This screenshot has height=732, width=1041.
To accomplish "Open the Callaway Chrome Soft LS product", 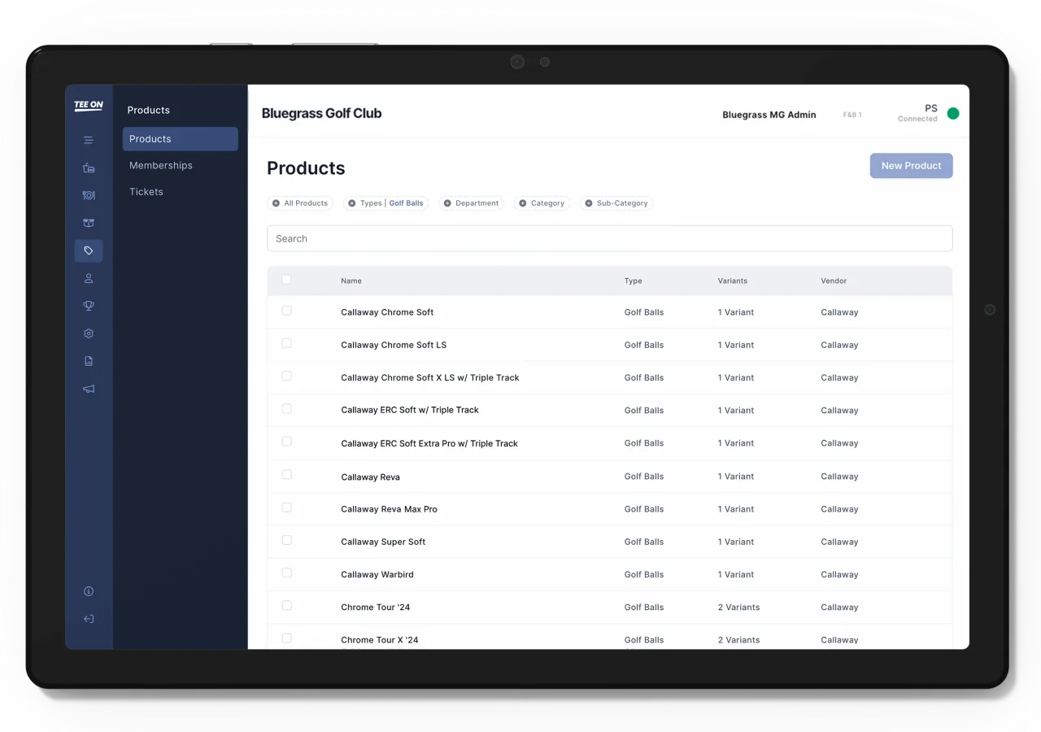I will 394,345.
